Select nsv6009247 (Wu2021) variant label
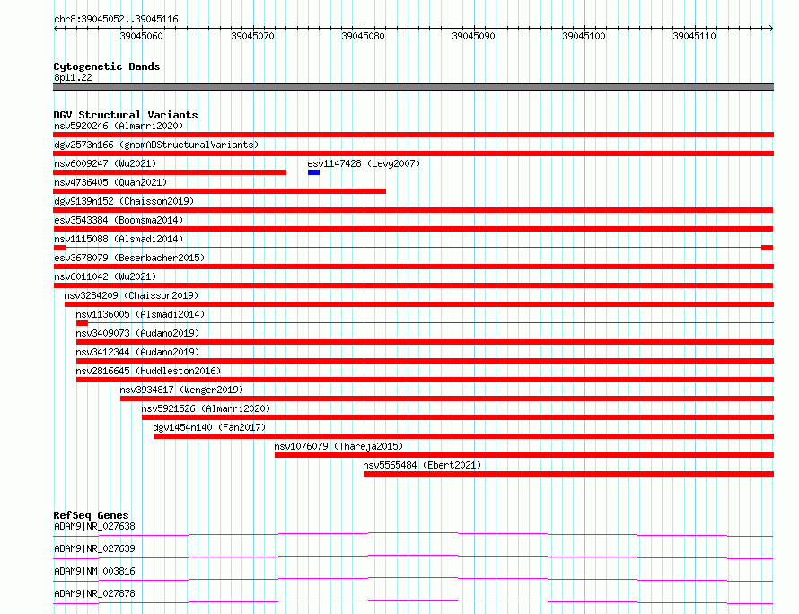The image size is (799, 614). pyautogui.click(x=105, y=163)
